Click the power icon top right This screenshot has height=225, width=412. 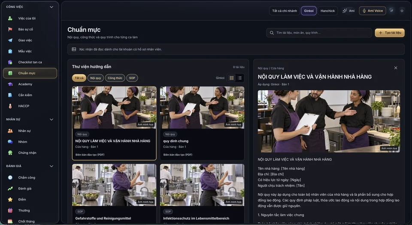pos(402,11)
